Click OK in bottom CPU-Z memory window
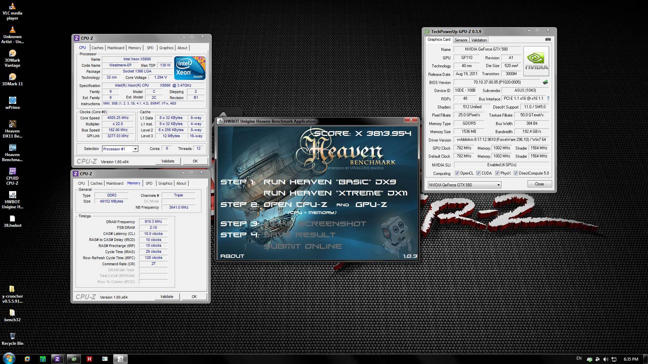The height and width of the screenshot is (364, 648). (194, 297)
